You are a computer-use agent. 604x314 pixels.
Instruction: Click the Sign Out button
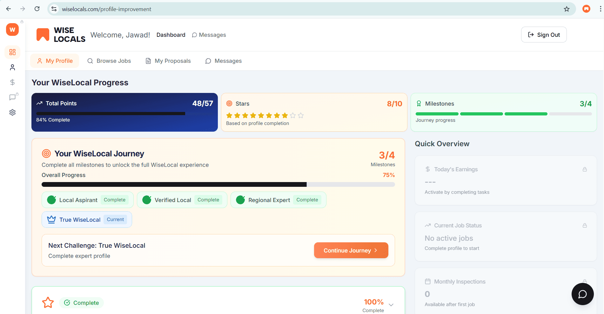pyautogui.click(x=544, y=35)
